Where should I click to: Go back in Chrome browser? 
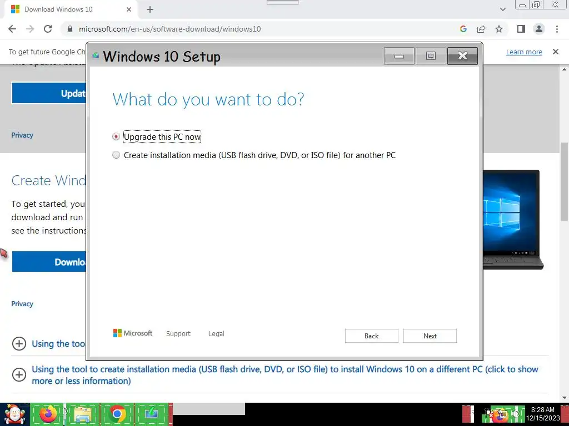tap(12, 29)
